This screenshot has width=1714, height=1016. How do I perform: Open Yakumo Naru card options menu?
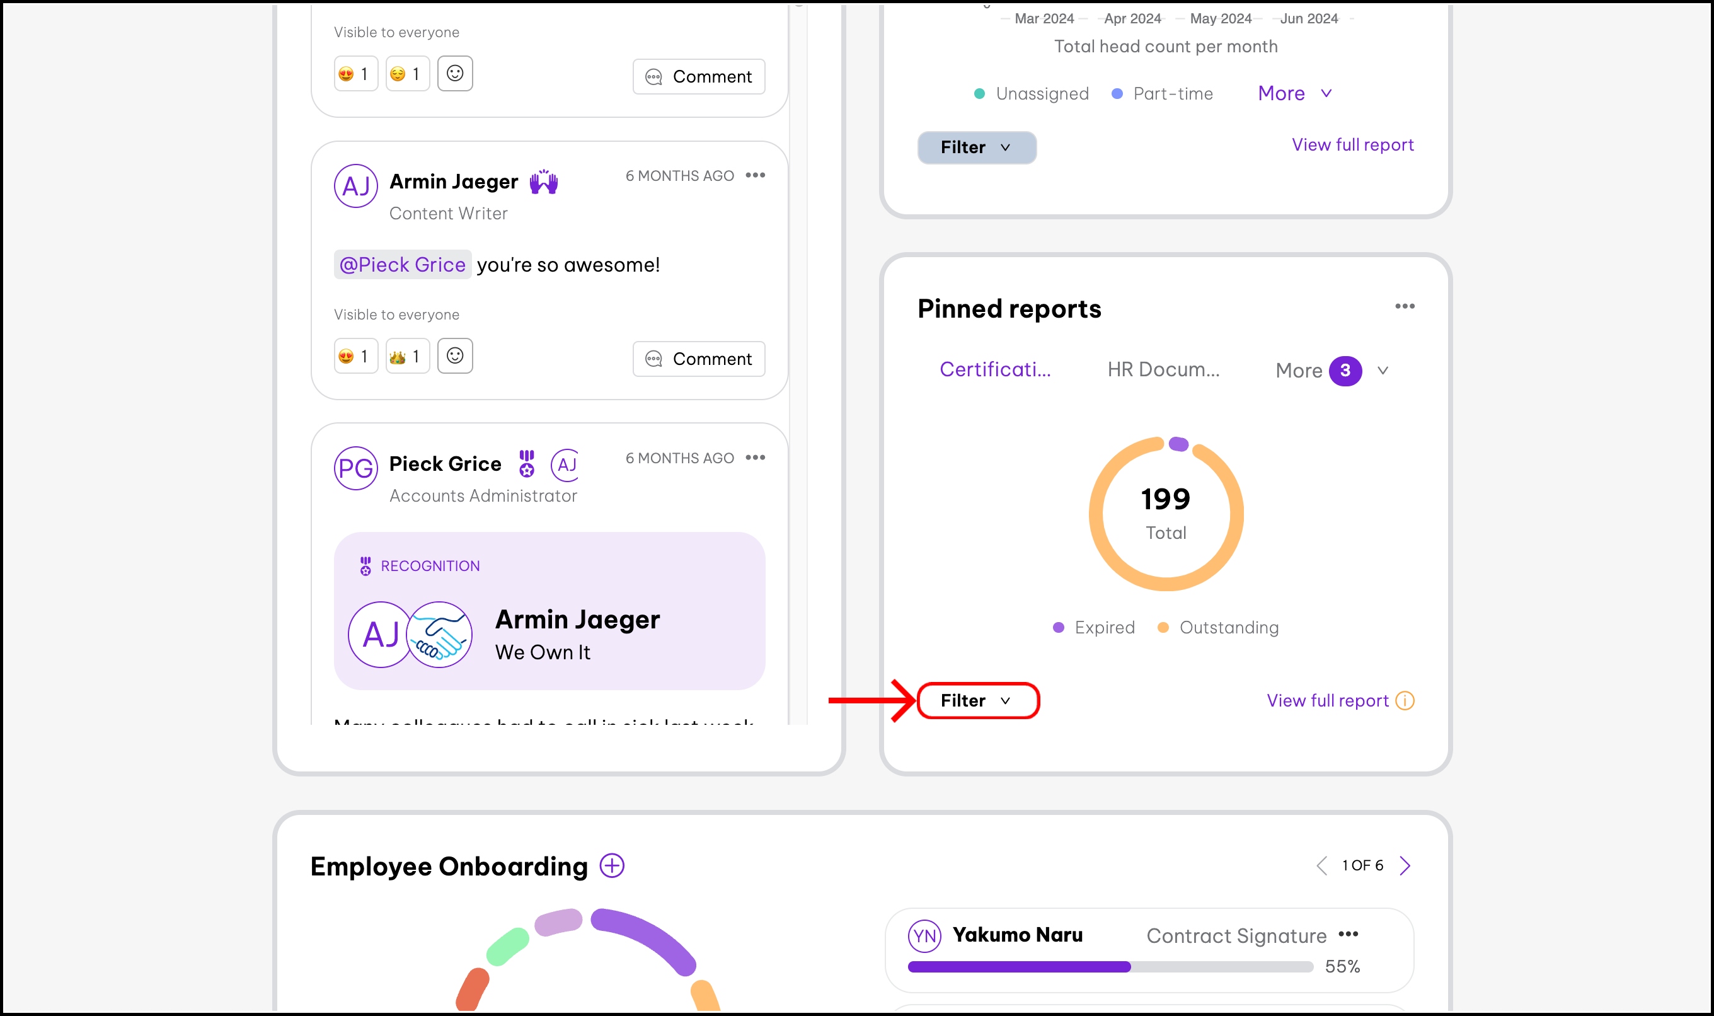click(1348, 935)
